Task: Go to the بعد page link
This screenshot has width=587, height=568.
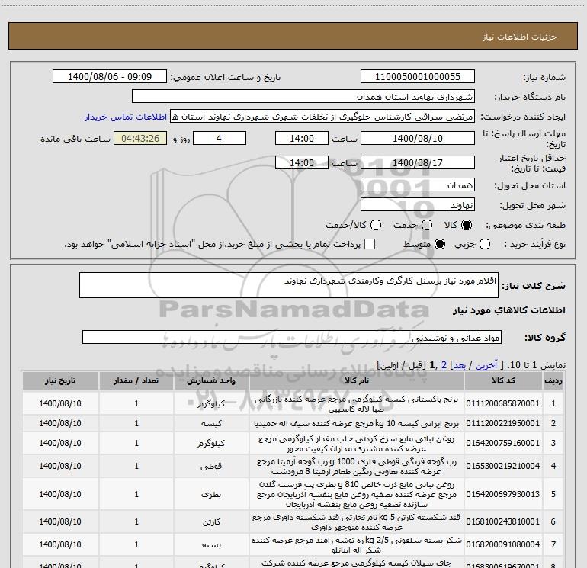Action: click(x=460, y=365)
